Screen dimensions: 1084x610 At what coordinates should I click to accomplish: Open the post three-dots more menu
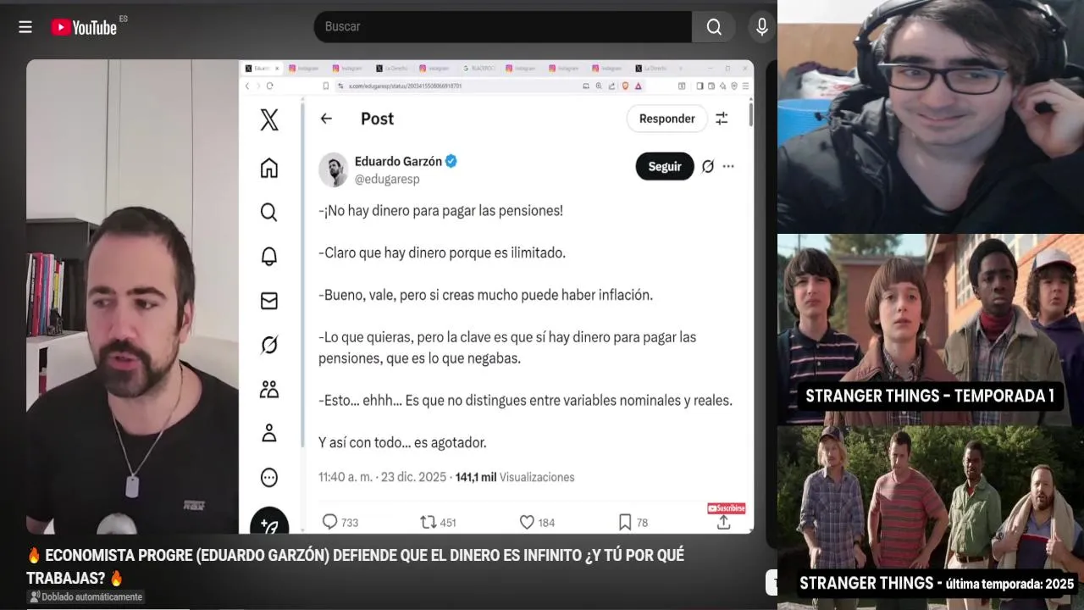[728, 167]
